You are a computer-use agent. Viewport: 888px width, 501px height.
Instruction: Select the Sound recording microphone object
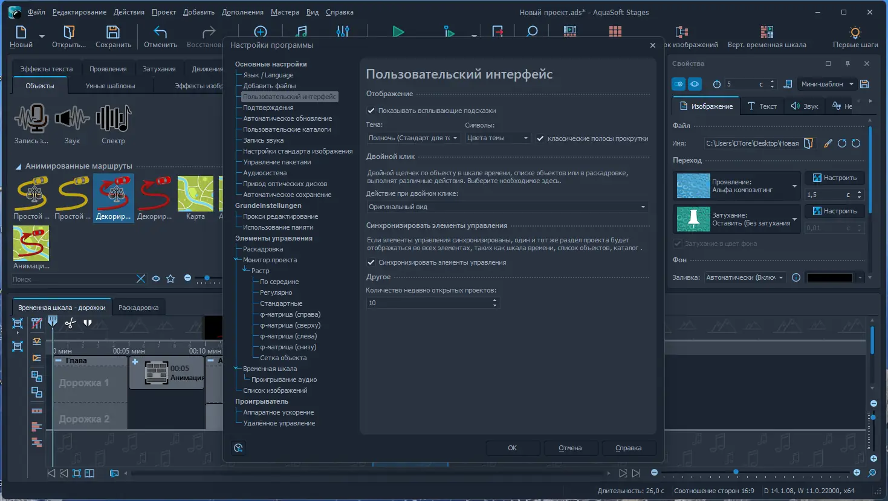(x=31, y=118)
